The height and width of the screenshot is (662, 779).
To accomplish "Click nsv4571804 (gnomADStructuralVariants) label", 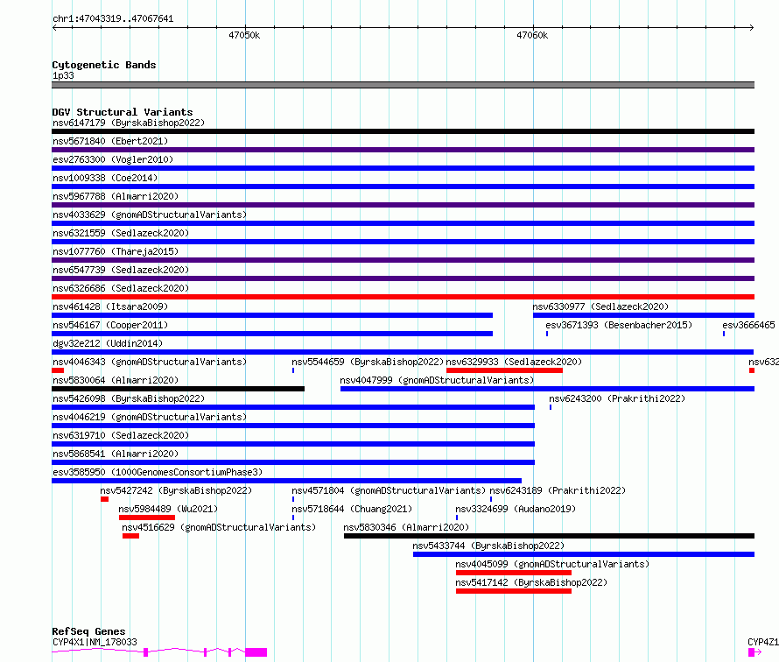I will click(389, 490).
